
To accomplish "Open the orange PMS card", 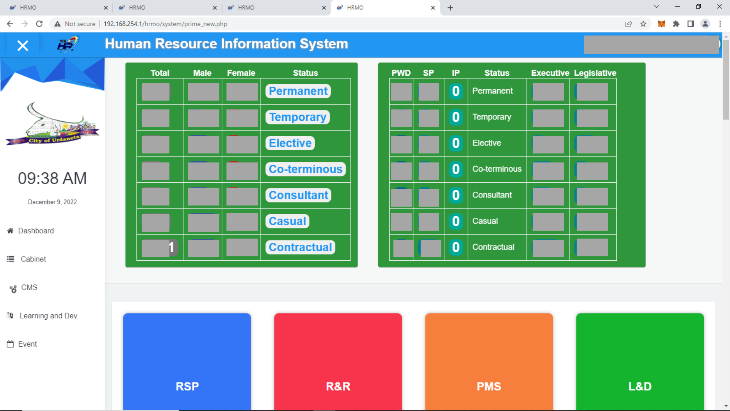I will point(489,362).
